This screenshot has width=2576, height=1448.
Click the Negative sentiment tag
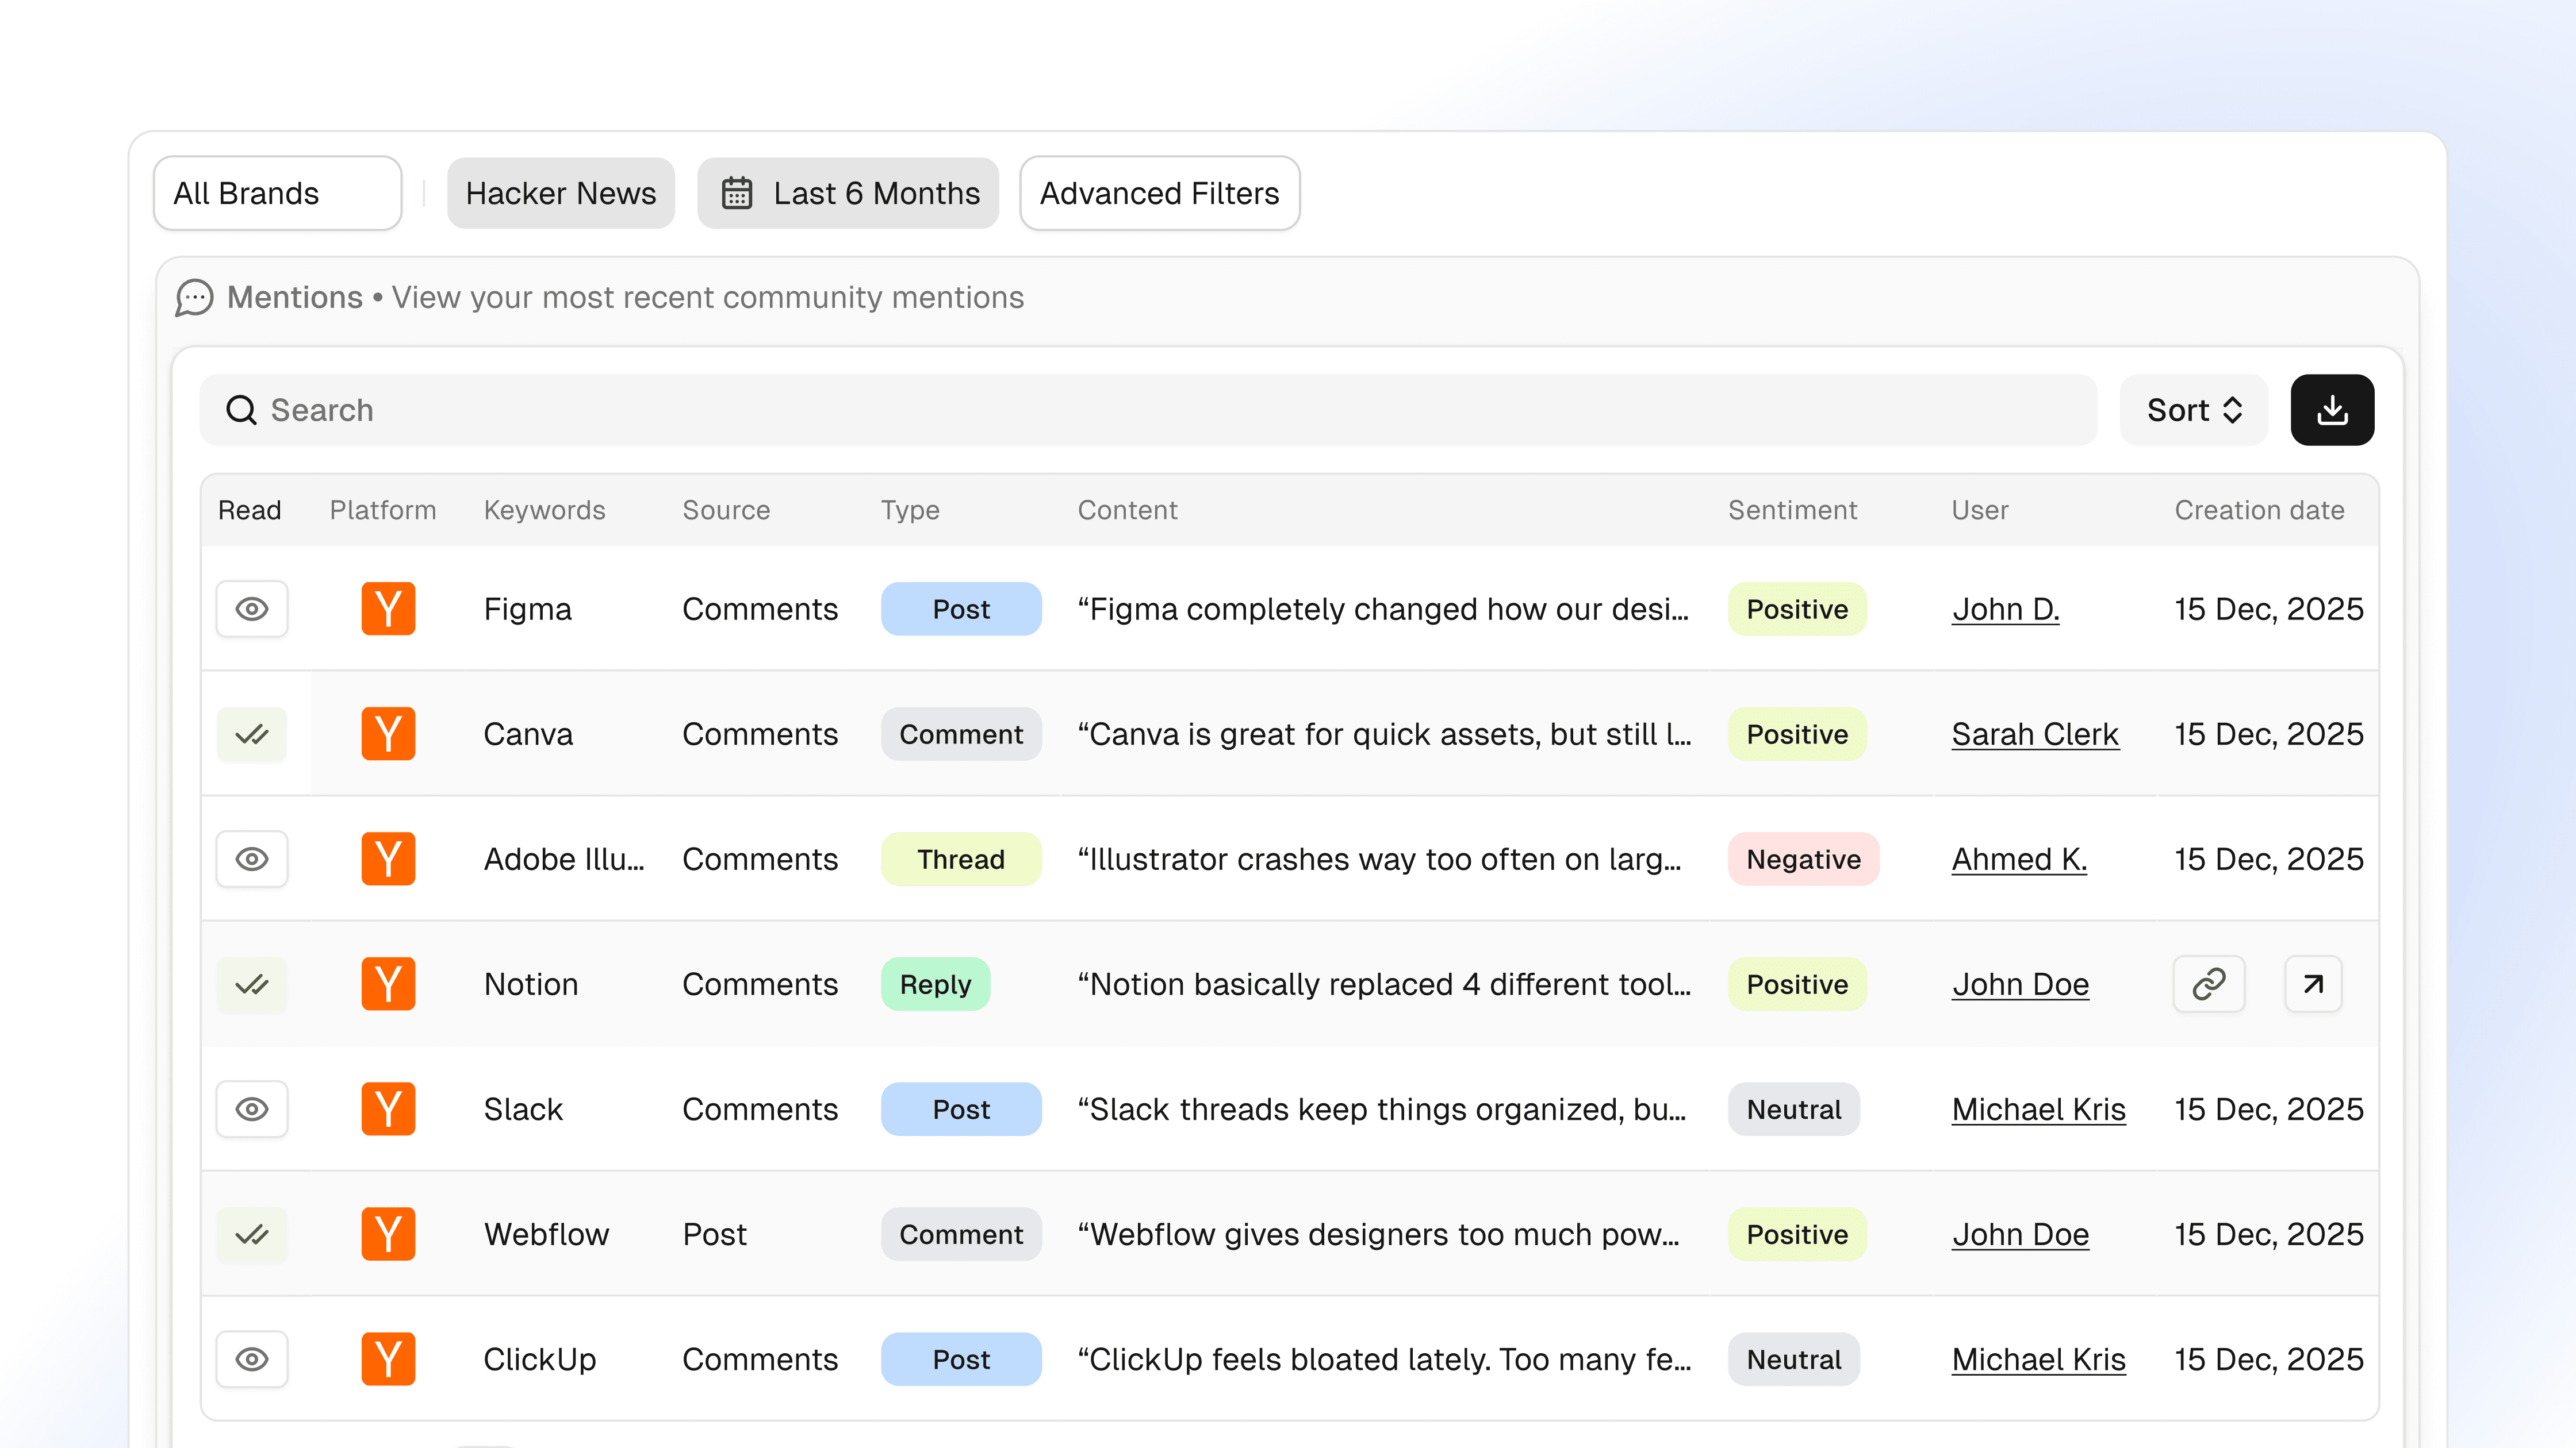(1802, 860)
